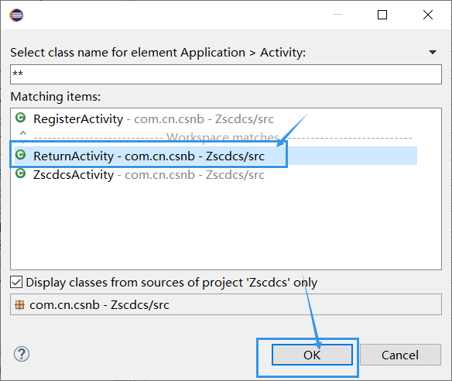Click the Eclipse logo in title bar
The image size is (452, 381).
tap(16, 15)
